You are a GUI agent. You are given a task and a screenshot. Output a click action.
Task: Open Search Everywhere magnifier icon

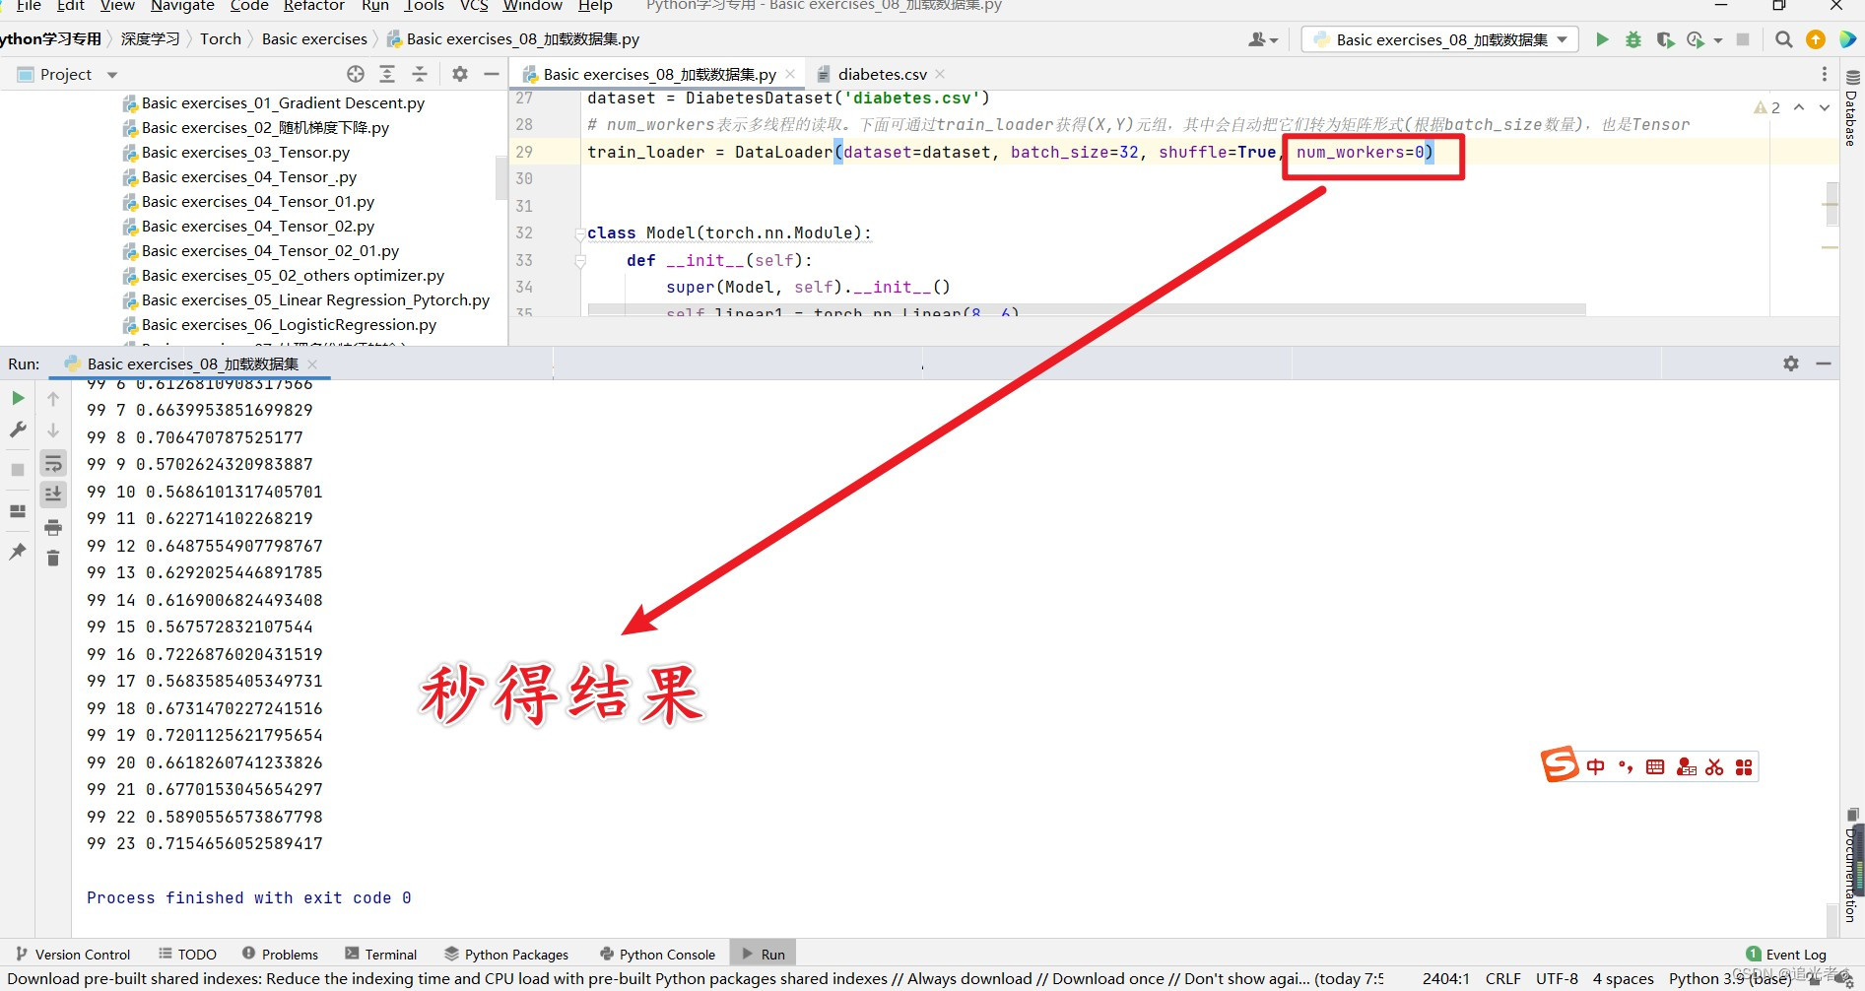pyautogui.click(x=1783, y=39)
